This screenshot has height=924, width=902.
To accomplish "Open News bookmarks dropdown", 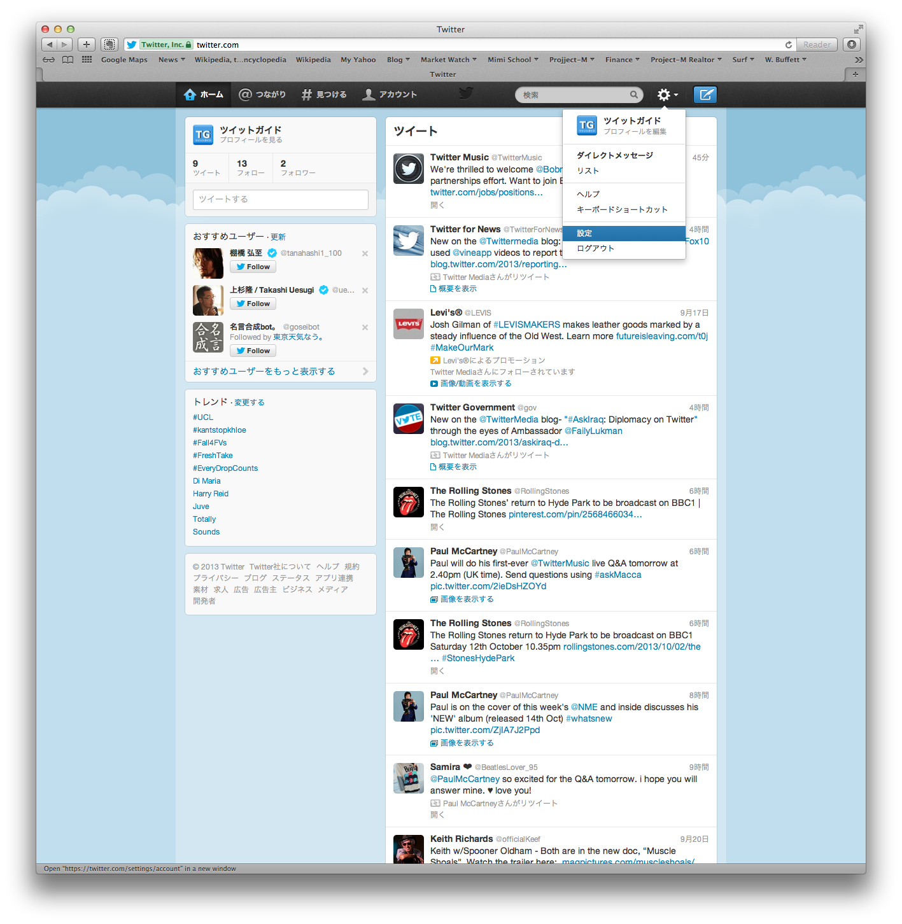I will pos(171,60).
